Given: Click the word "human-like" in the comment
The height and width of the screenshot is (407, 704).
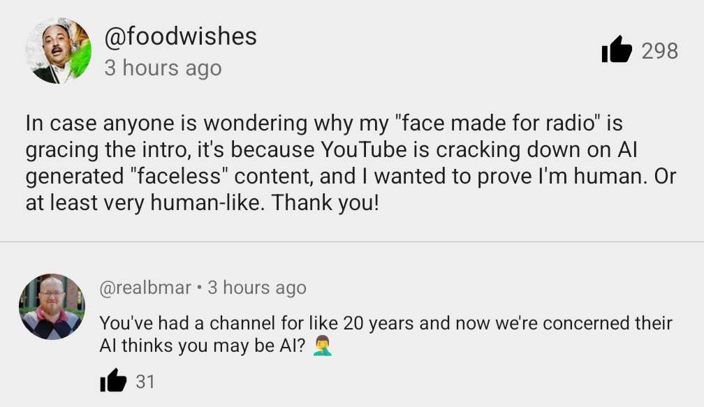Looking at the screenshot, I should pyautogui.click(x=205, y=202).
